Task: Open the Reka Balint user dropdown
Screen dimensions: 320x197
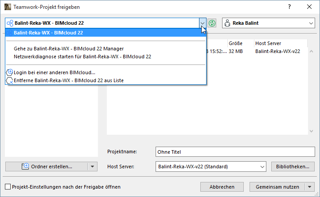Action: pyautogui.click(x=311, y=23)
